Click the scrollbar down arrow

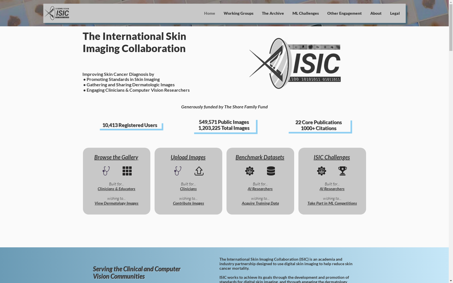pos(451,281)
